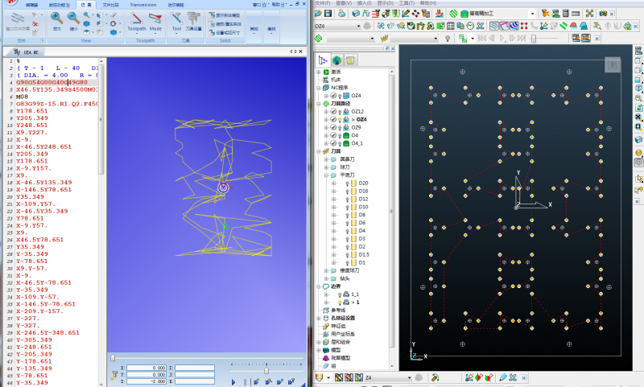
Task: Expand the models tree node
Action: pyautogui.click(x=318, y=350)
